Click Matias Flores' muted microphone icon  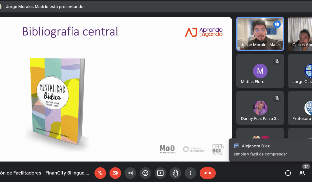pyautogui.click(x=277, y=61)
